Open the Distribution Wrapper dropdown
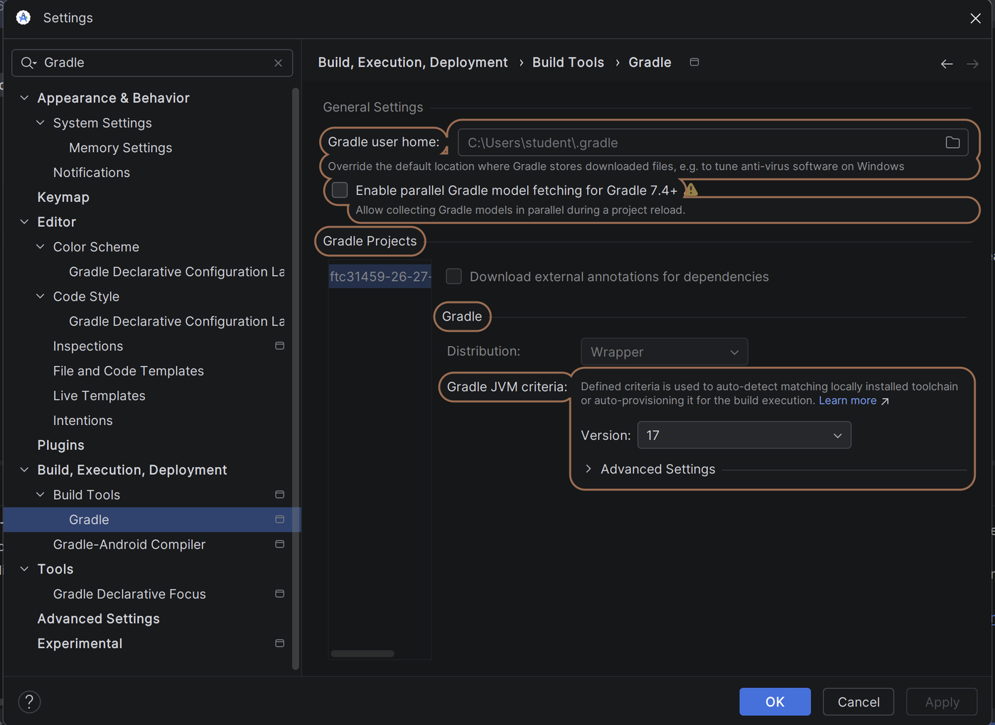 point(665,352)
